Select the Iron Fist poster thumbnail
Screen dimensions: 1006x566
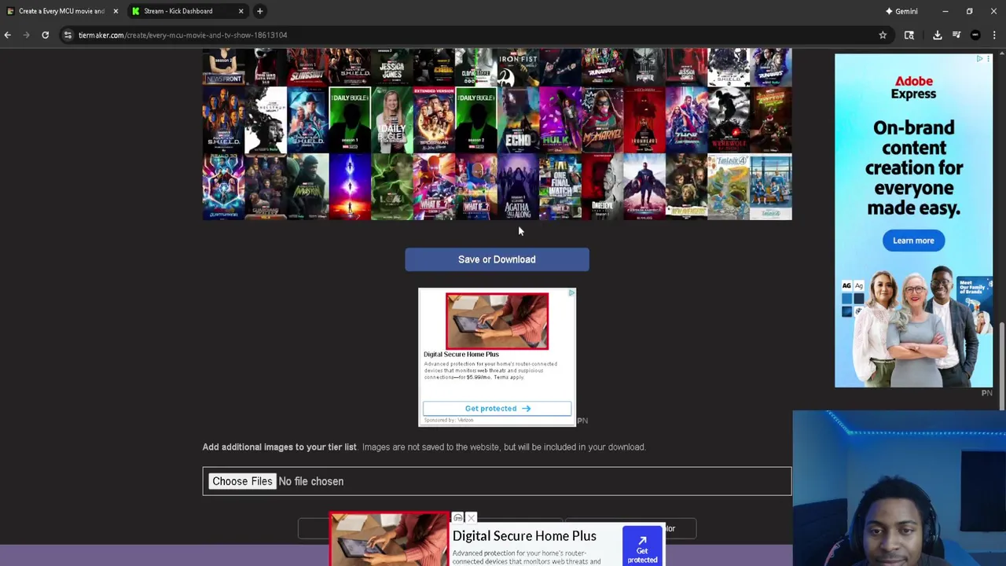pyautogui.click(x=518, y=67)
